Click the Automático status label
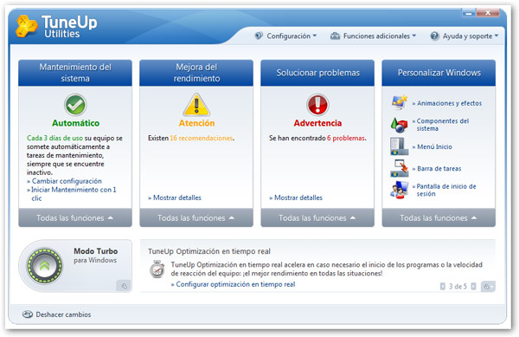Image resolution: width=519 pixels, height=337 pixels. 75,123
